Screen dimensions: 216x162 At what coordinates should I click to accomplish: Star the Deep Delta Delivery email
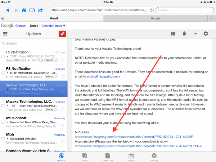[x=63, y=92]
